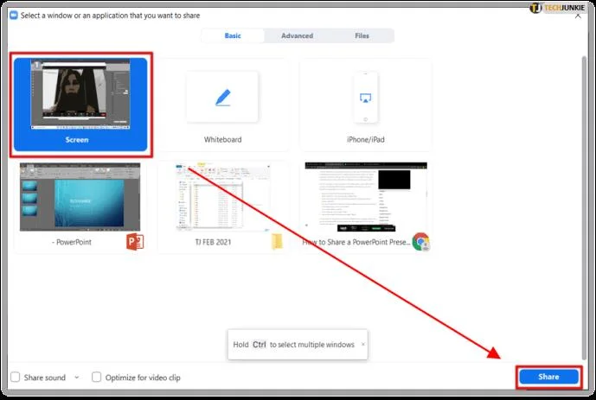This screenshot has height=400, width=596.
Task: Expand the Share sound options arrow
Action: tap(77, 378)
